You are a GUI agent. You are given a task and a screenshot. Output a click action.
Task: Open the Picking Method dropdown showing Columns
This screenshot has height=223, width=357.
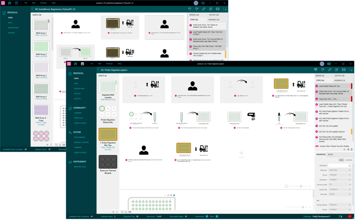(x=339, y=205)
